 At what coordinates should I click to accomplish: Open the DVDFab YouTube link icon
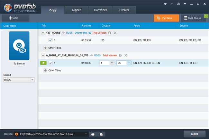click(178, 4)
